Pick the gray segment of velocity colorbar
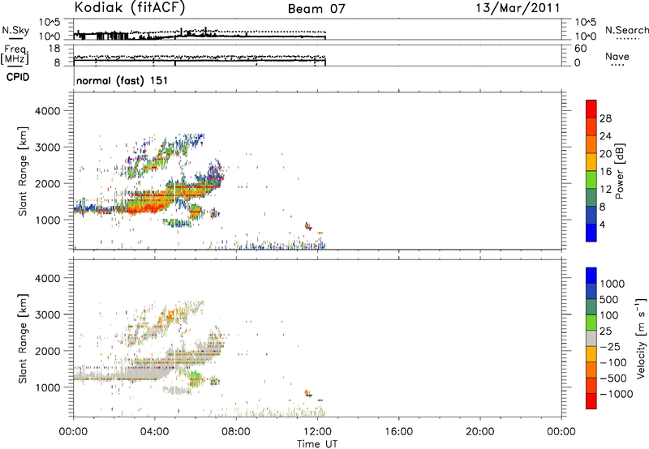This screenshot has width=649, height=449. coord(591,338)
